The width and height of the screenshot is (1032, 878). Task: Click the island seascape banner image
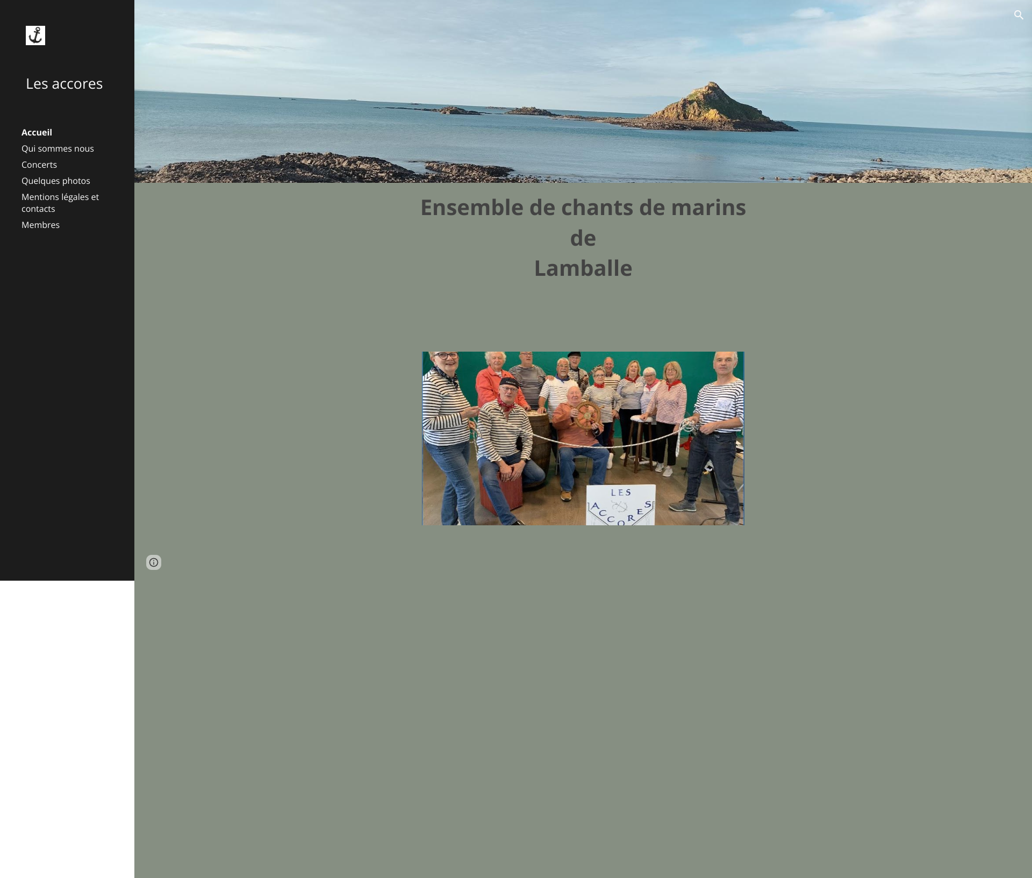point(583,91)
